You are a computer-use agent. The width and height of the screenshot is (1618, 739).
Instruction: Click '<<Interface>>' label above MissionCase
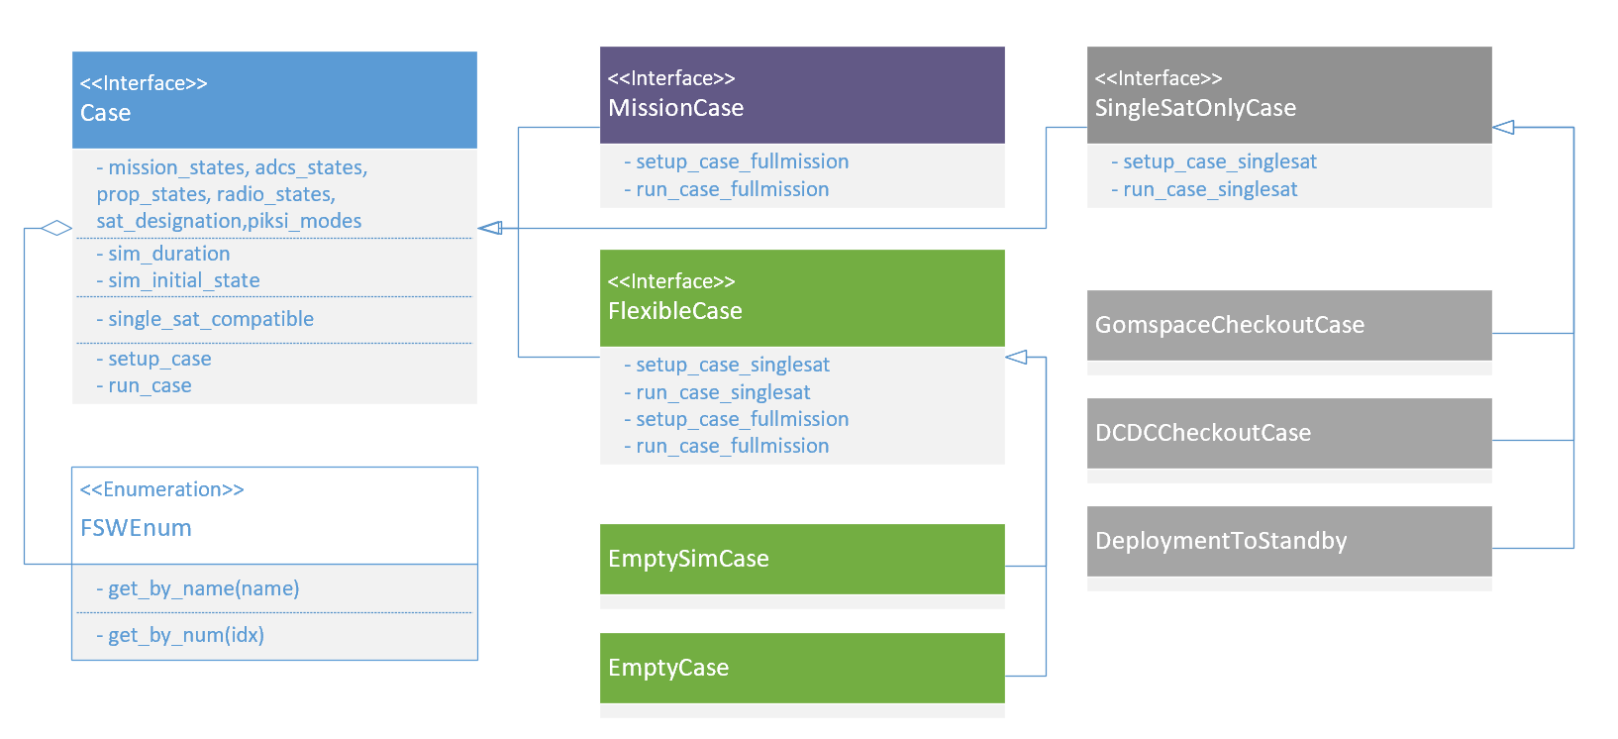click(671, 78)
